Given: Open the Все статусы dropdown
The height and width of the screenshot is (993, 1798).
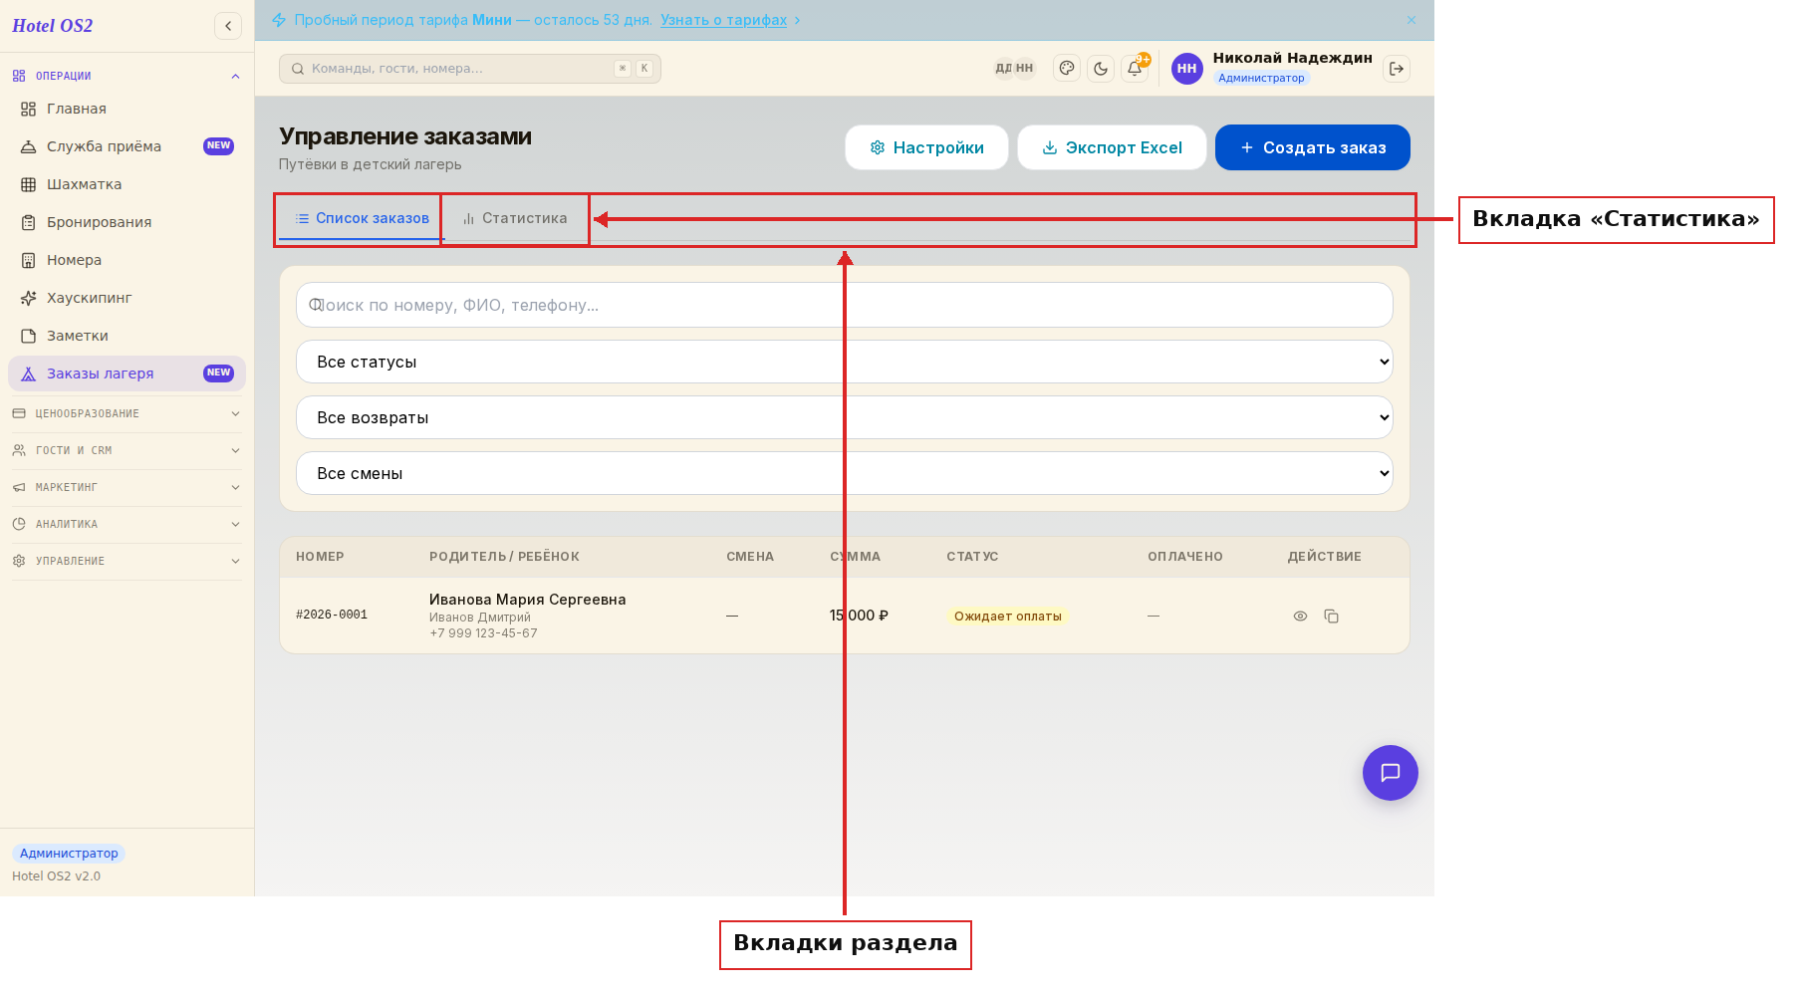Looking at the screenshot, I should (844, 362).
